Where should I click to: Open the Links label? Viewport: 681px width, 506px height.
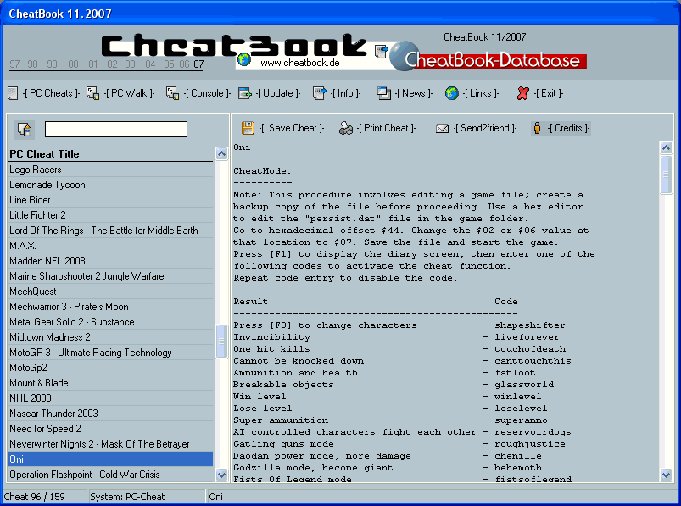point(480,93)
